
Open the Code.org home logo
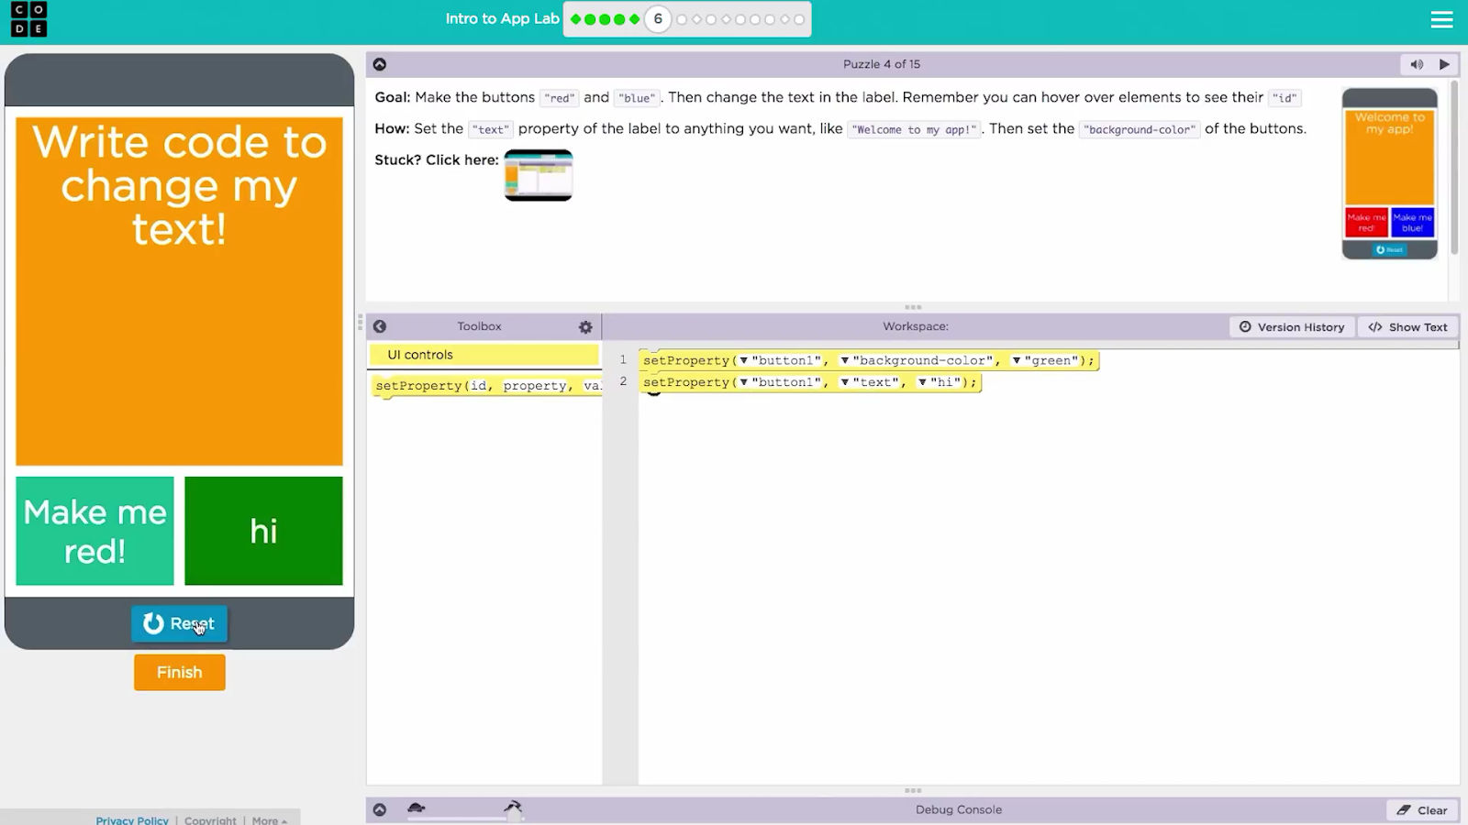(28, 19)
